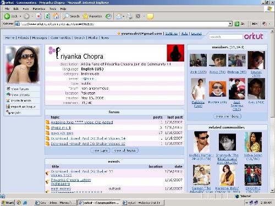Stop page loading with the red X icon
This screenshot has width=275, height=206.
point(38,16)
